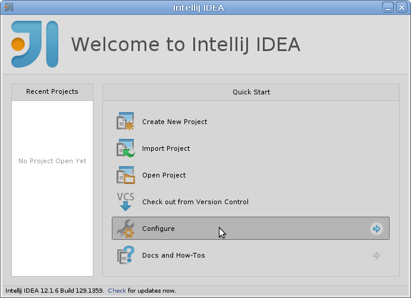Click the Open Project folder icon
Screen dimensions: 411x298
click(x=126, y=175)
